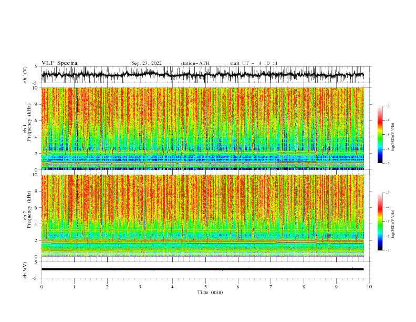Click time-axis tick label "3" at the bottom
This screenshot has height=322, width=416.
pos(140,287)
